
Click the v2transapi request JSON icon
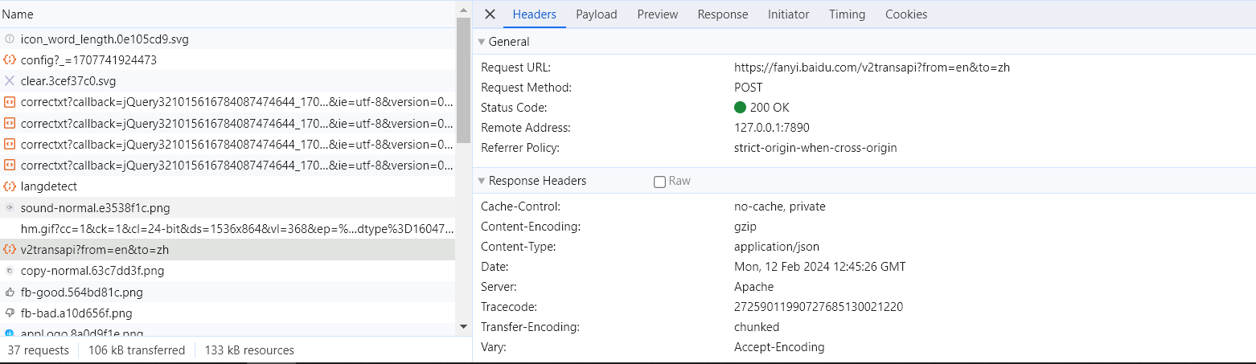10,250
